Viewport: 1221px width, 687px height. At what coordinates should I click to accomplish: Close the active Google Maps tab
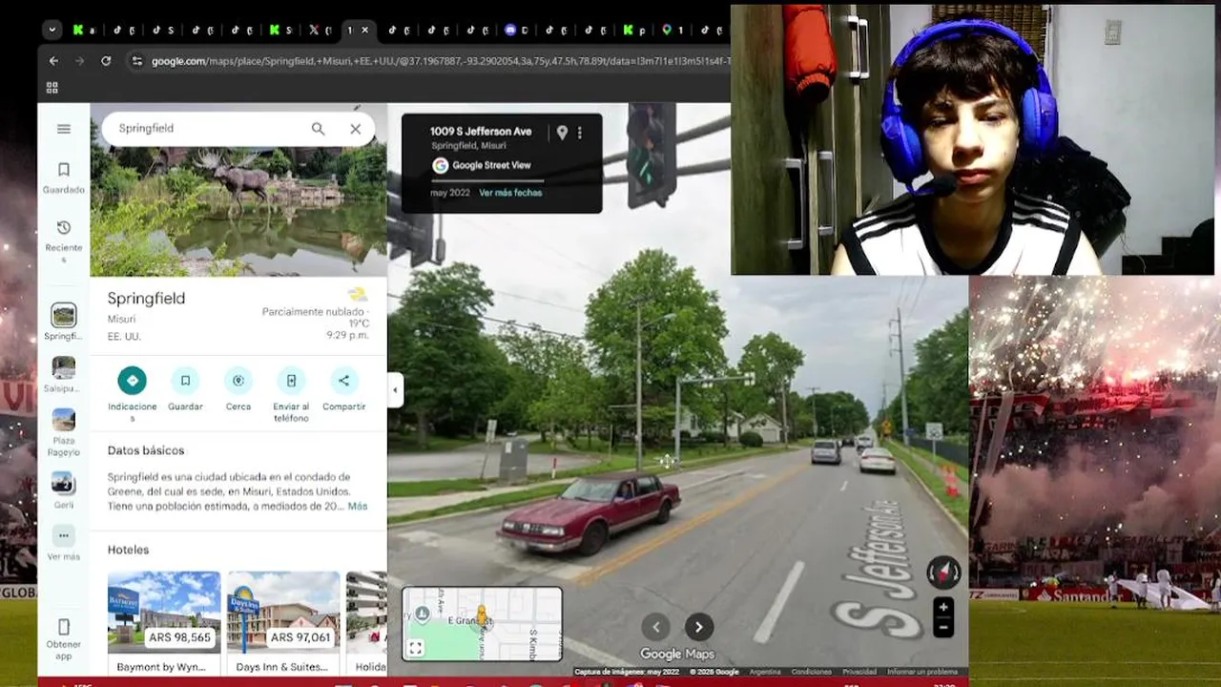point(364,30)
